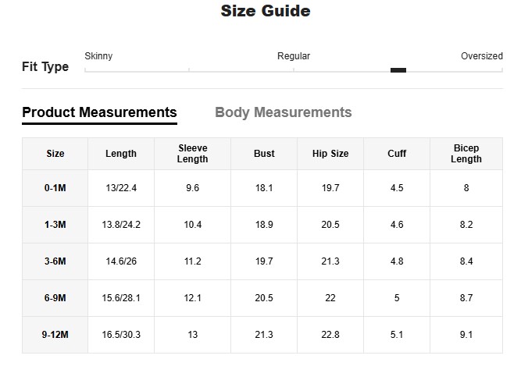Viewport: 521px width, 366px height.
Task: Switch to the Body Measurements tab
Action: pyautogui.click(x=283, y=112)
